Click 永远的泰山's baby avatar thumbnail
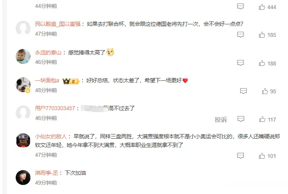 tap(23, 56)
